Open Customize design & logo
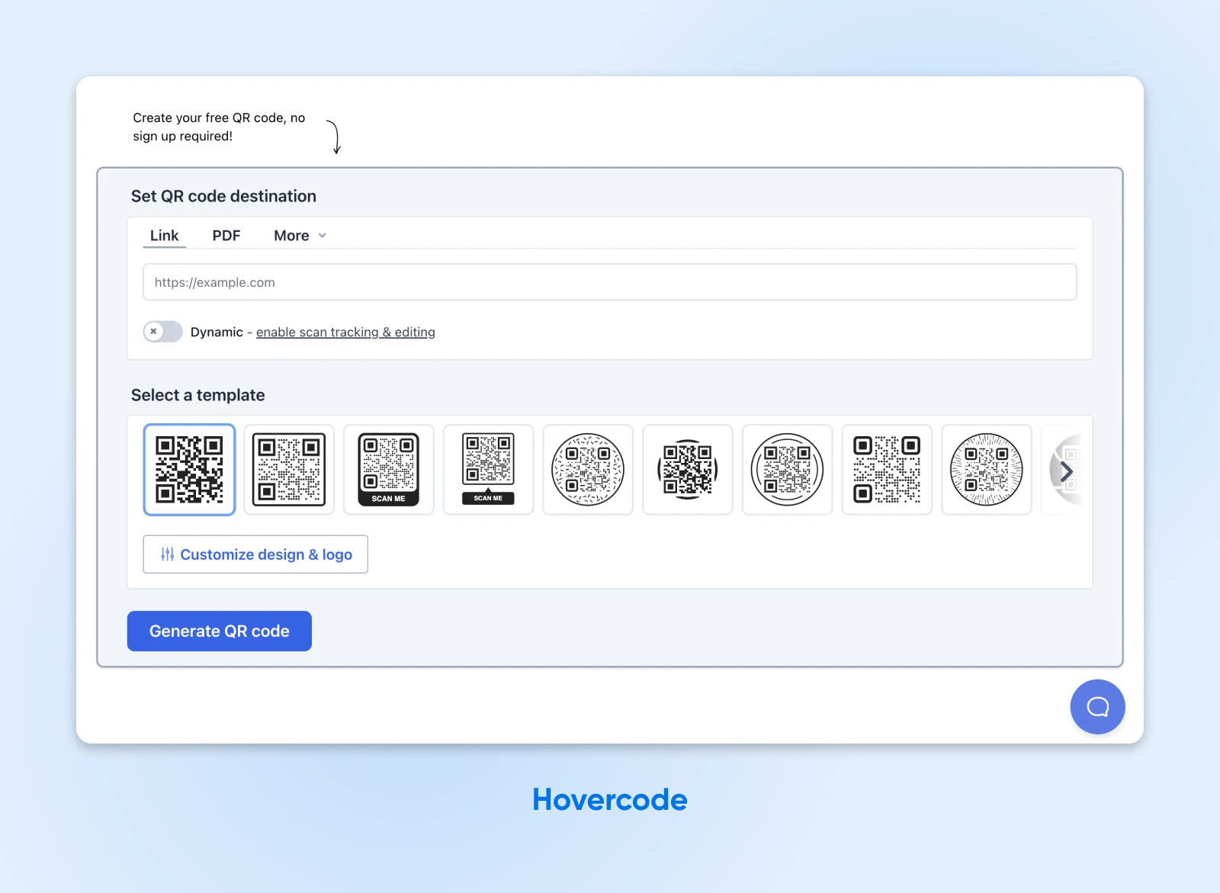 point(255,554)
